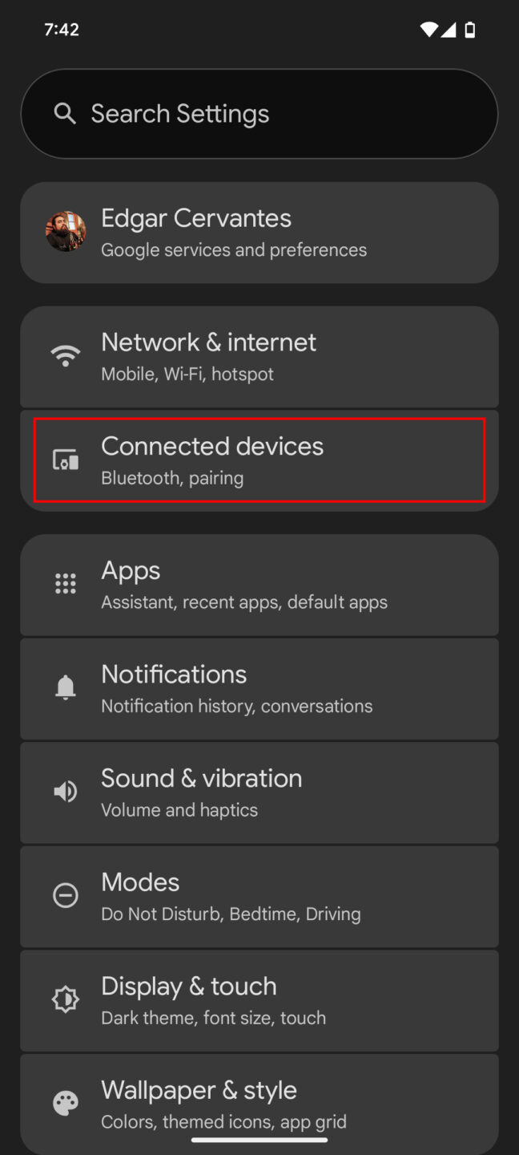Open Network & internet settings

click(259, 356)
